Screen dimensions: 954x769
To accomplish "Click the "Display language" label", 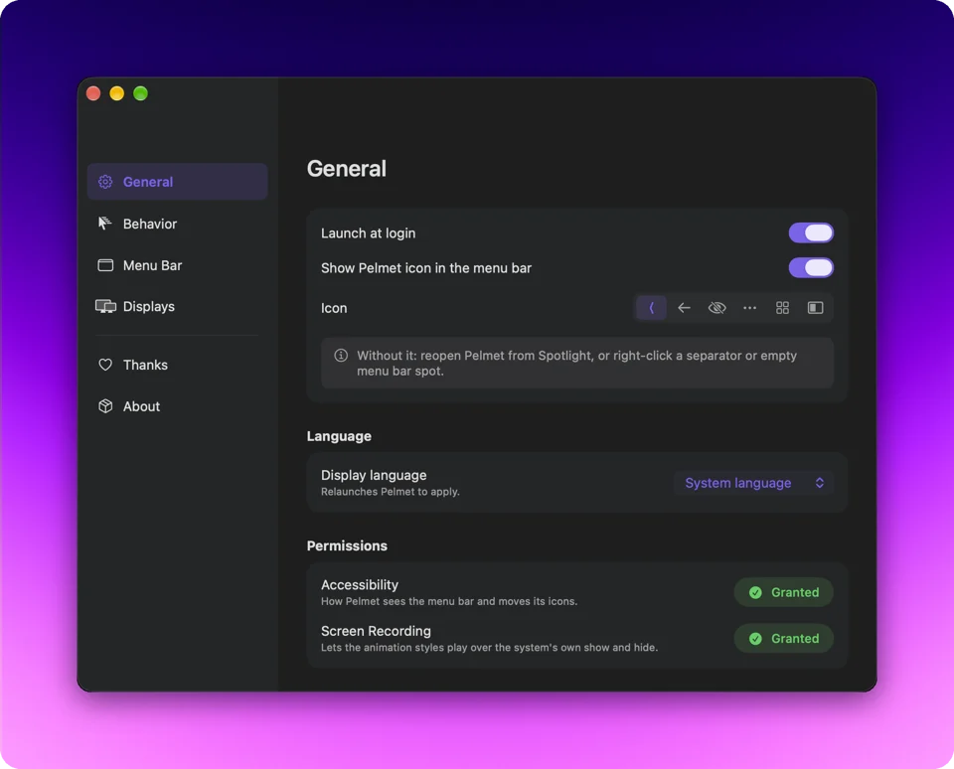I will click(374, 475).
